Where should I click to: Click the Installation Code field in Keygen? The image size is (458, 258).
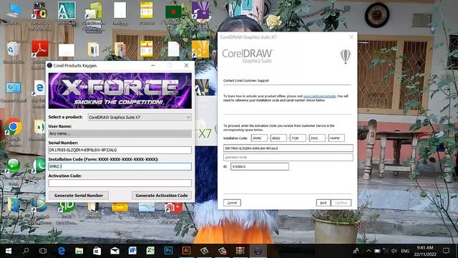(x=120, y=166)
